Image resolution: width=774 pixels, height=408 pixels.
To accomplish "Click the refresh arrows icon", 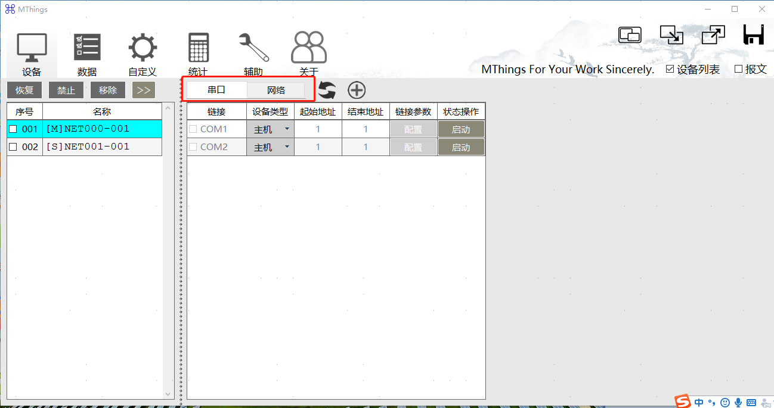I will click(x=327, y=91).
